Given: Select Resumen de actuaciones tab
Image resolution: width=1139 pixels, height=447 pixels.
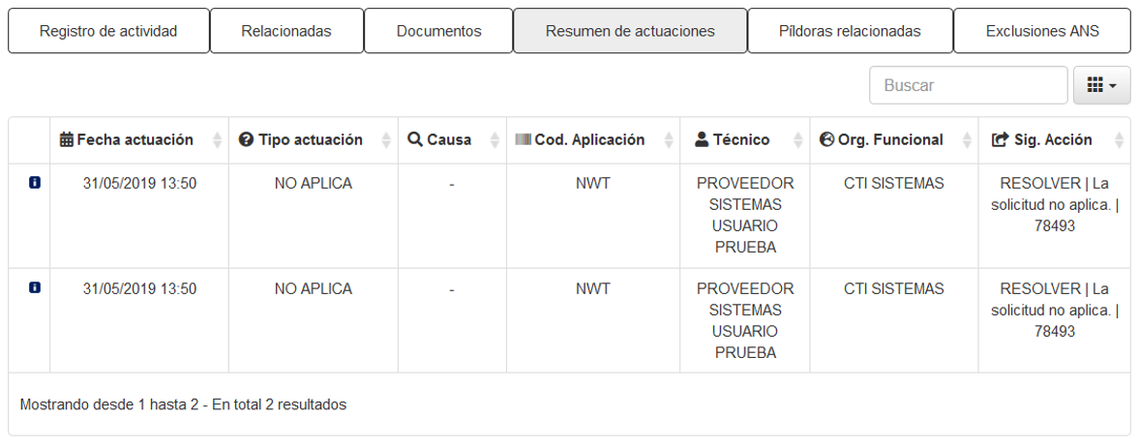Looking at the screenshot, I should pyautogui.click(x=631, y=31).
